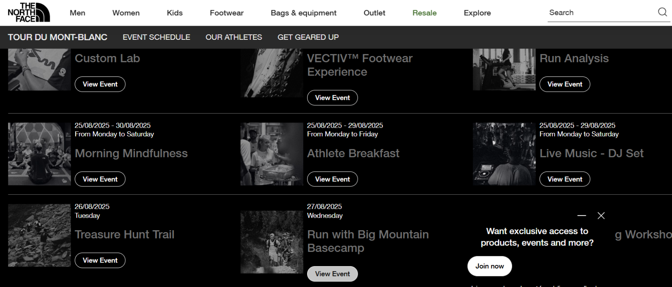Open the Men menu
The image size is (672, 287).
click(77, 13)
